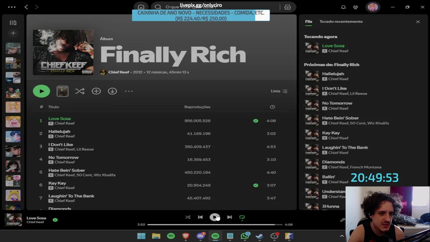Click the play/pause button in the player
Image resolution: width=430 pixels, height=242 pixels.
pos(215,217)
